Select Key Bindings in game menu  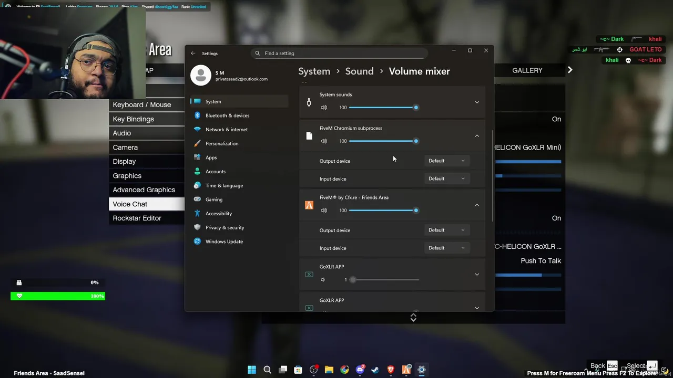147,119
